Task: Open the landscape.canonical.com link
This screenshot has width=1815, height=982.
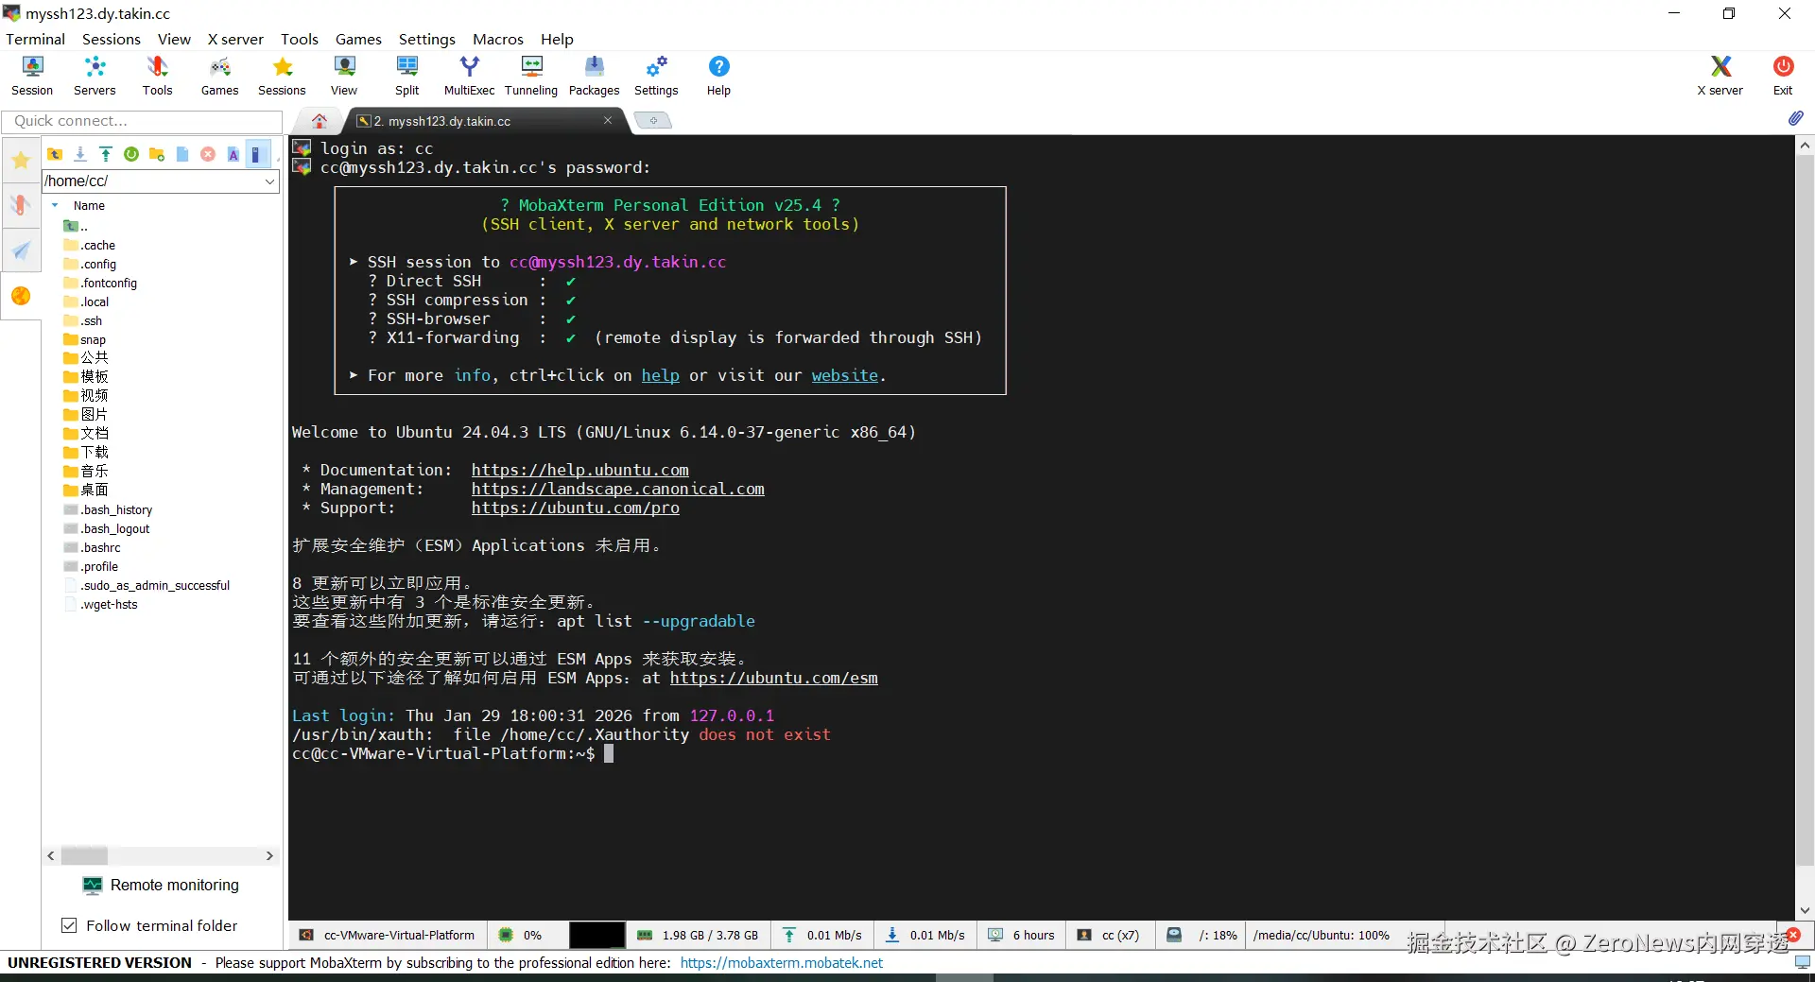Action: pos(617,489)
